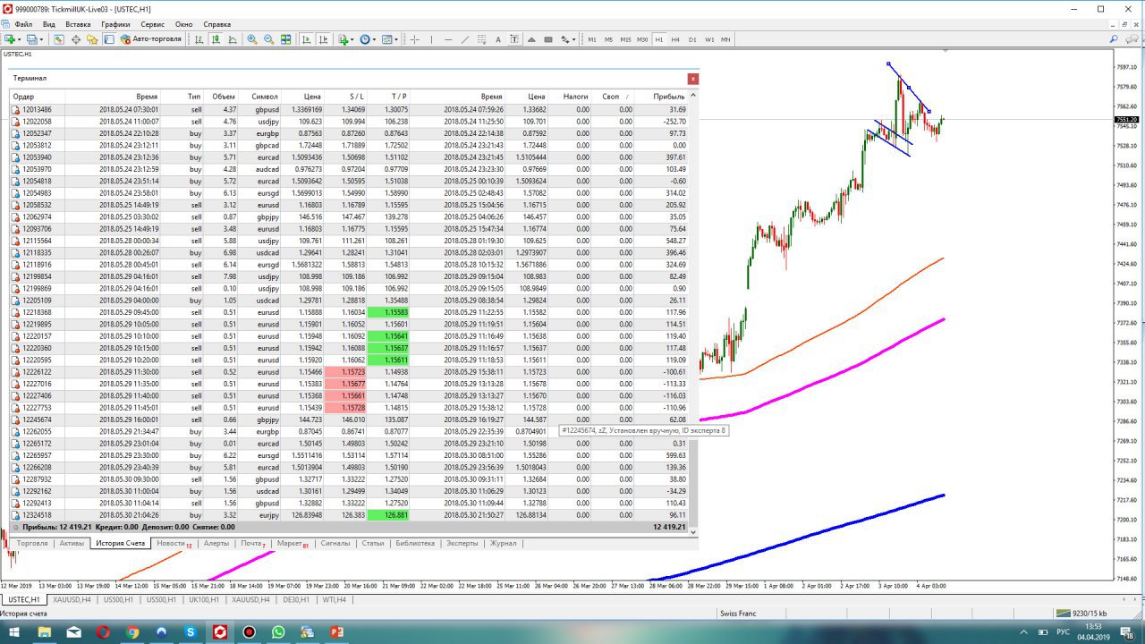Viewport: 1145px width, 644px height.
Task: Switch to the Эксперты terminal tab
Action: pos(462,543)
